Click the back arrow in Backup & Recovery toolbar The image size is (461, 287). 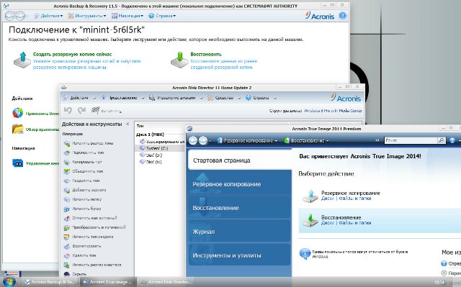[x=10, y=16]
